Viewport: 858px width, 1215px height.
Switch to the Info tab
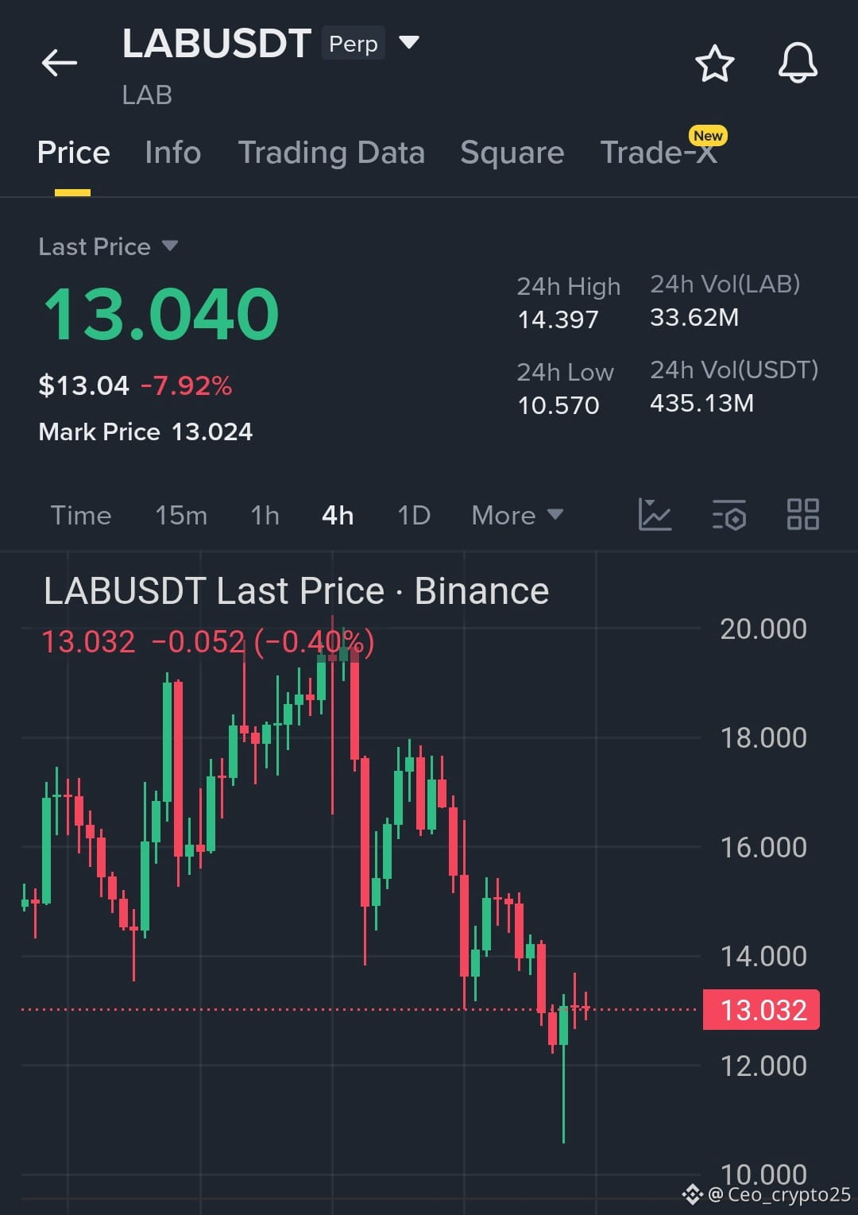pos(173,152)
